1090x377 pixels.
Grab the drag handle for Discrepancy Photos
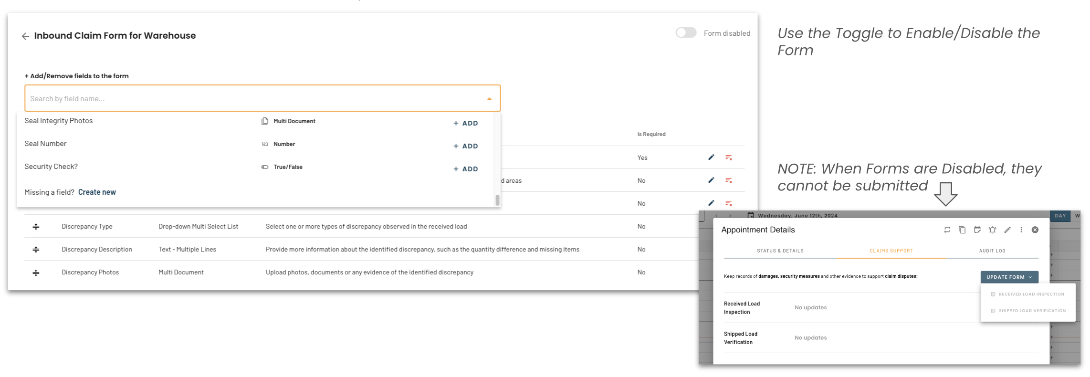click(36, 273)
